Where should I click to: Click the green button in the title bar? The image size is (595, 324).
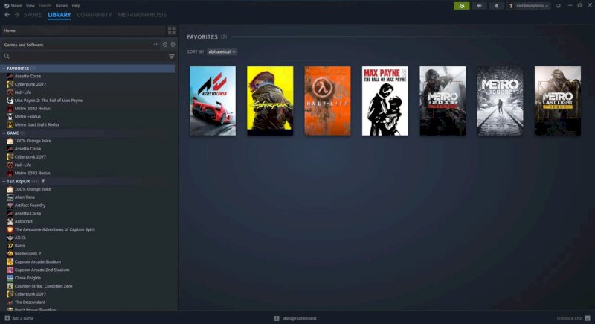click(x=461, y=6)
